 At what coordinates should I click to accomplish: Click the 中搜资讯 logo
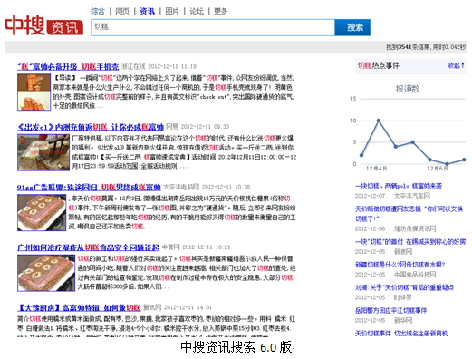point(44,25)
